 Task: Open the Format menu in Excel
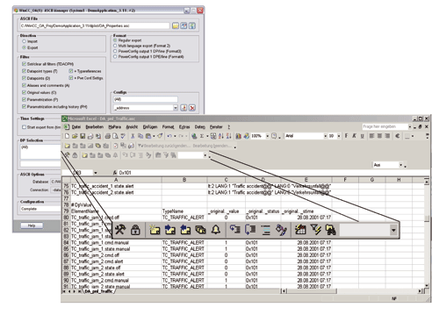click(x=168, y=127)
